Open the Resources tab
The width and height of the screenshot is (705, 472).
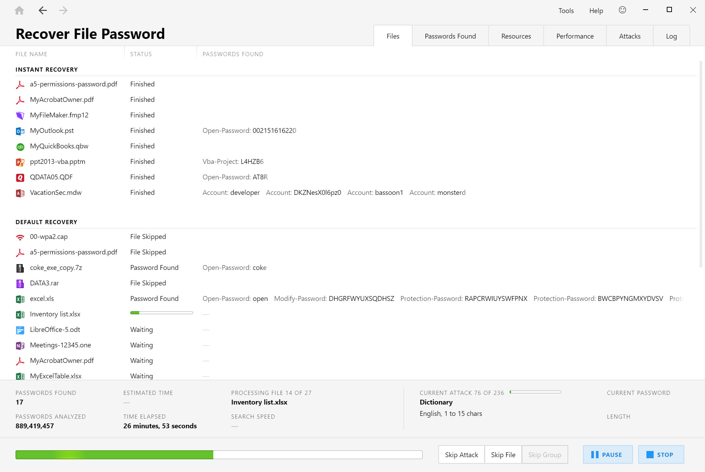pyautogui.click(x=516, y=36)
